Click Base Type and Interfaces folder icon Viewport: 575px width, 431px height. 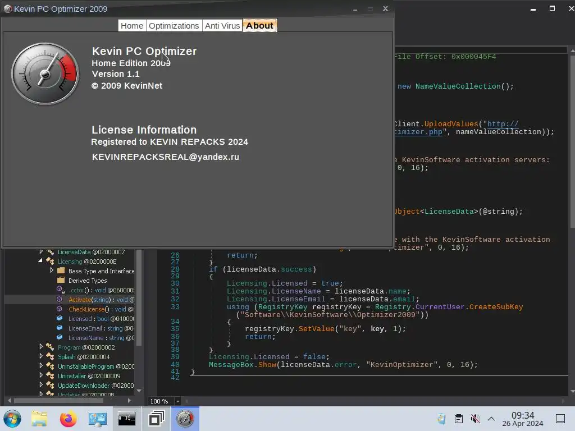pyautogui.click(x=61, y=271)
